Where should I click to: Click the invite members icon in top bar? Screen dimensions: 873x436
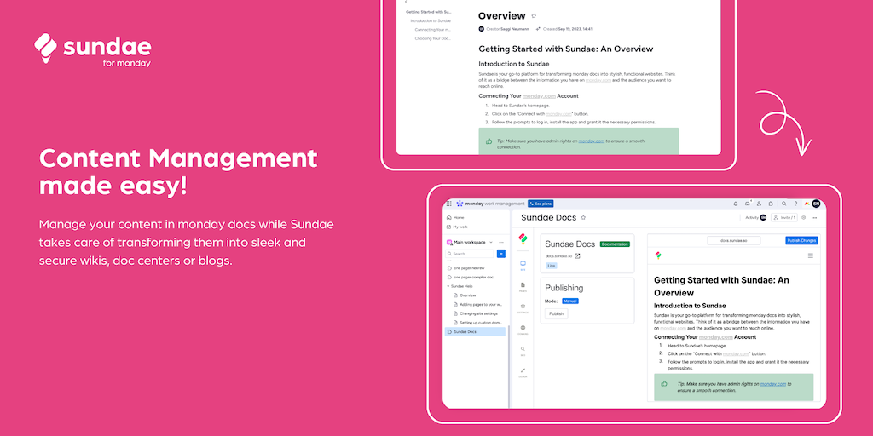(x=759, y=204)
